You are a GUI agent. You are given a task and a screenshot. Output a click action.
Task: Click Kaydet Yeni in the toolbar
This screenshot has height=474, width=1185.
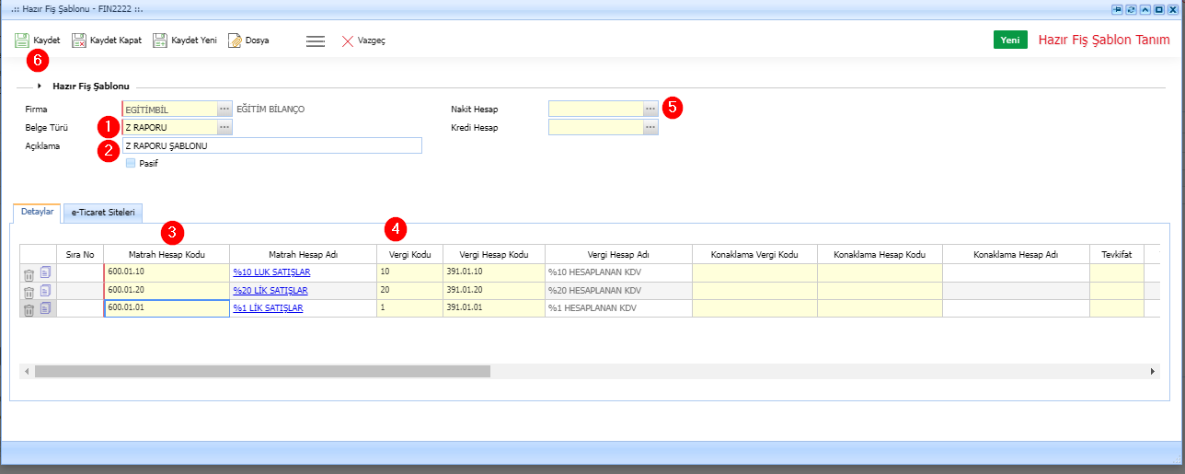[x=184, y=41]
